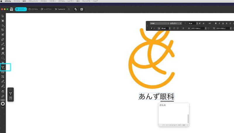234x133 pixels.
Task: Select the Pencil tool
Action: pos(3,44)
